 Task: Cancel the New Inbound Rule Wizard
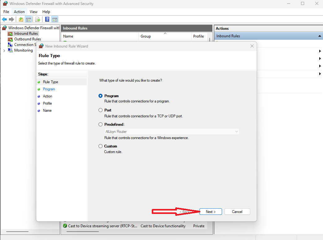click(237, 212)
